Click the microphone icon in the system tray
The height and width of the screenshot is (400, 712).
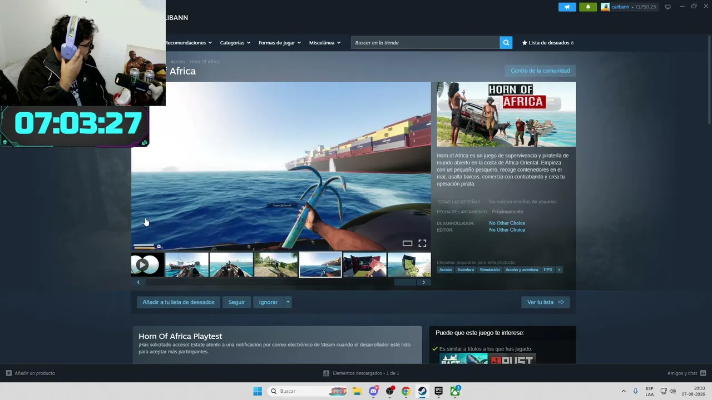(635, 391)
